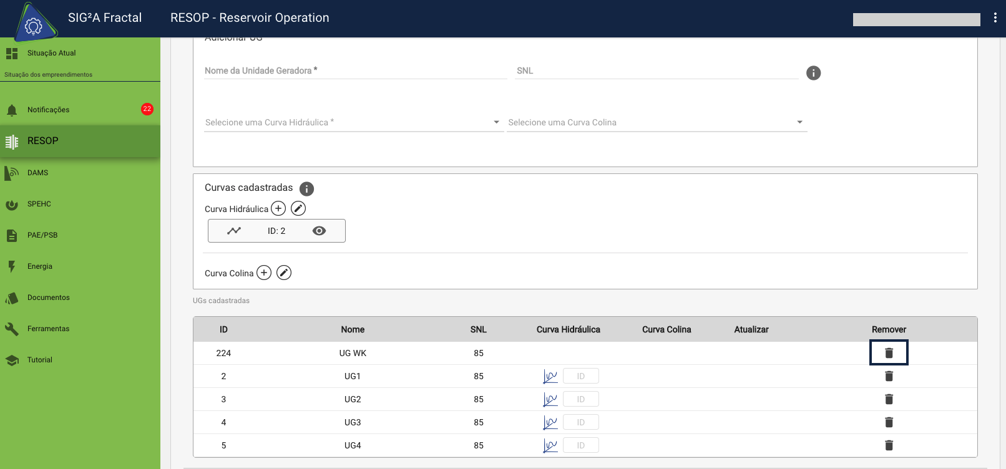This screenshot has width=1006, height=469.
Task: Click the info icon beside SNL field
Action: click(x=813, y=73)
